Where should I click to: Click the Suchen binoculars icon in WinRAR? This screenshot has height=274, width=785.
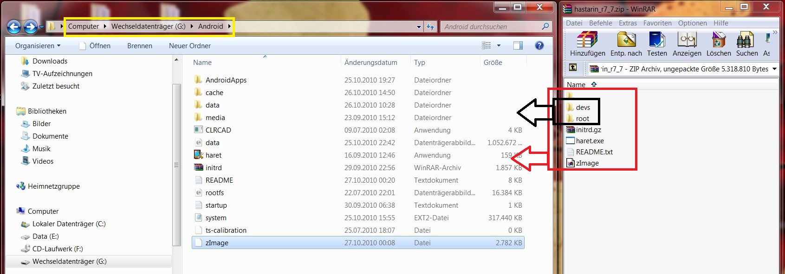745,40
